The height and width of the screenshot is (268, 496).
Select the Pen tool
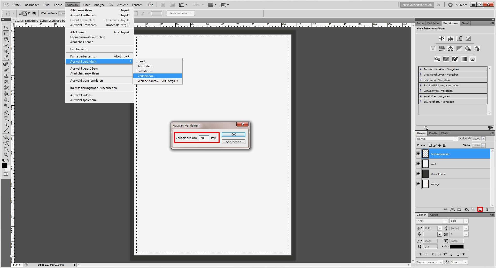pyautogui.click(x=6, y=112)
